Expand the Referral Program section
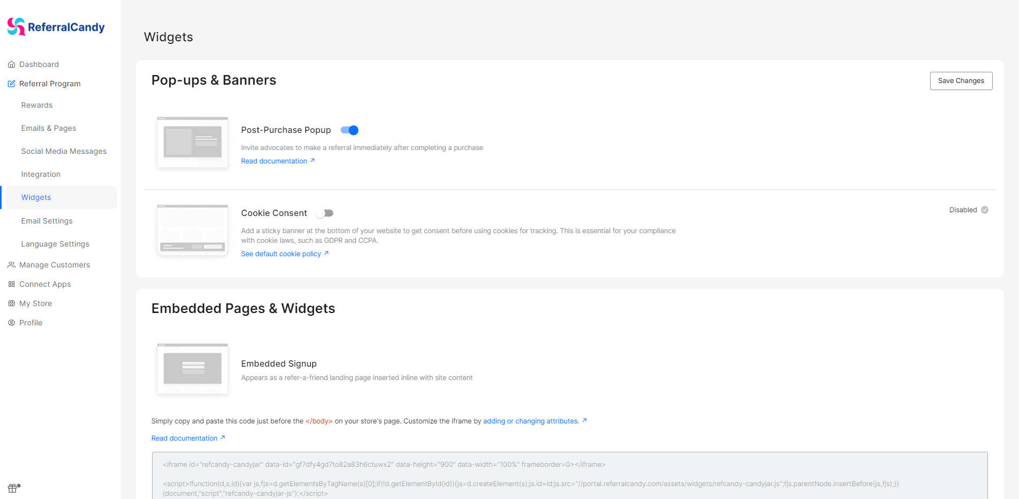The height and width of the screenshot is (499, 1019). pyautogui.click(x=50, y=84)
